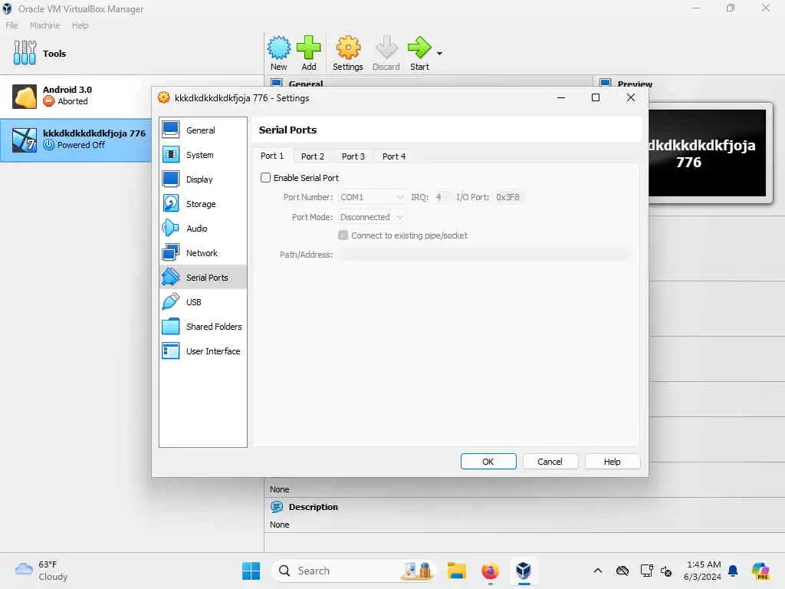Open the Windows Start menu

tap(251, 571)
